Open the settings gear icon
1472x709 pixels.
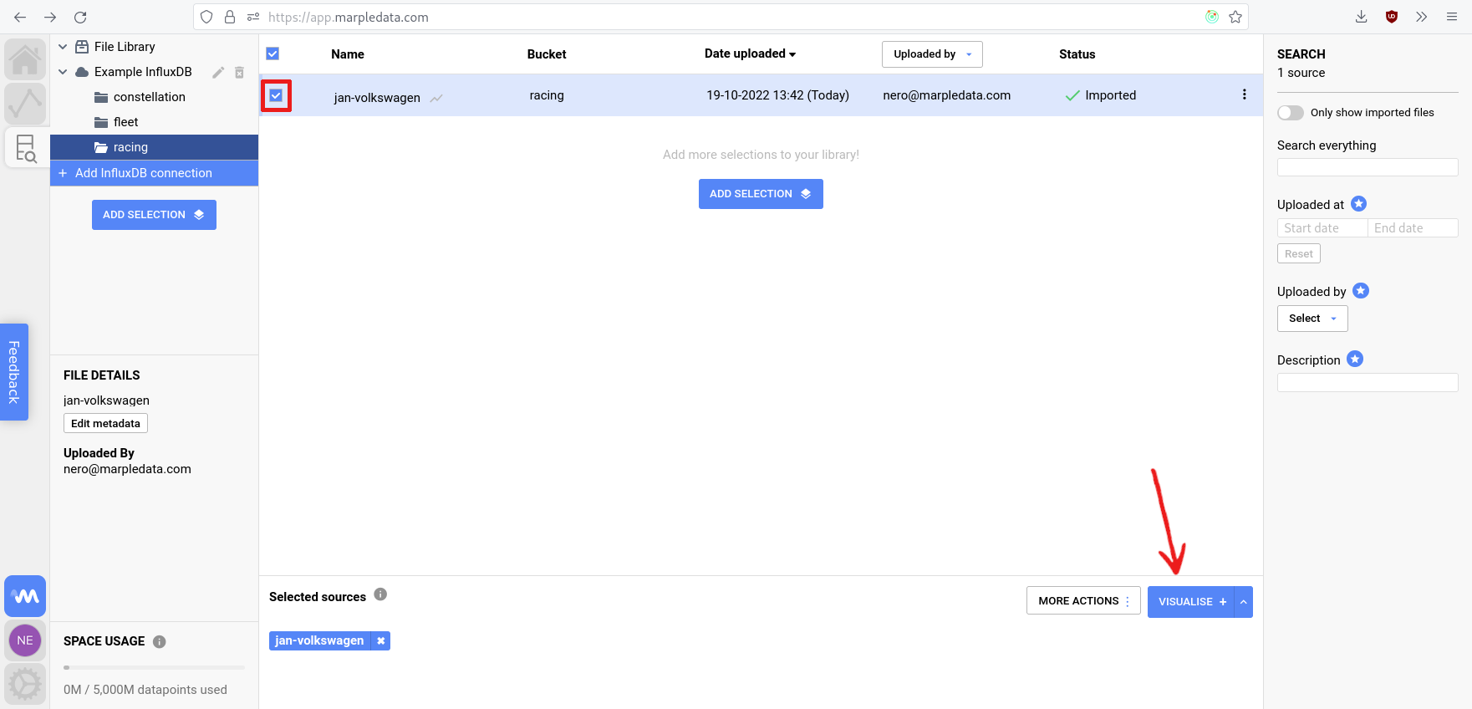tap(25, 685)
